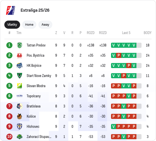Click the Košice team logo
The width and height of the screenshot is (156, 141).
[x=20, y=116]
